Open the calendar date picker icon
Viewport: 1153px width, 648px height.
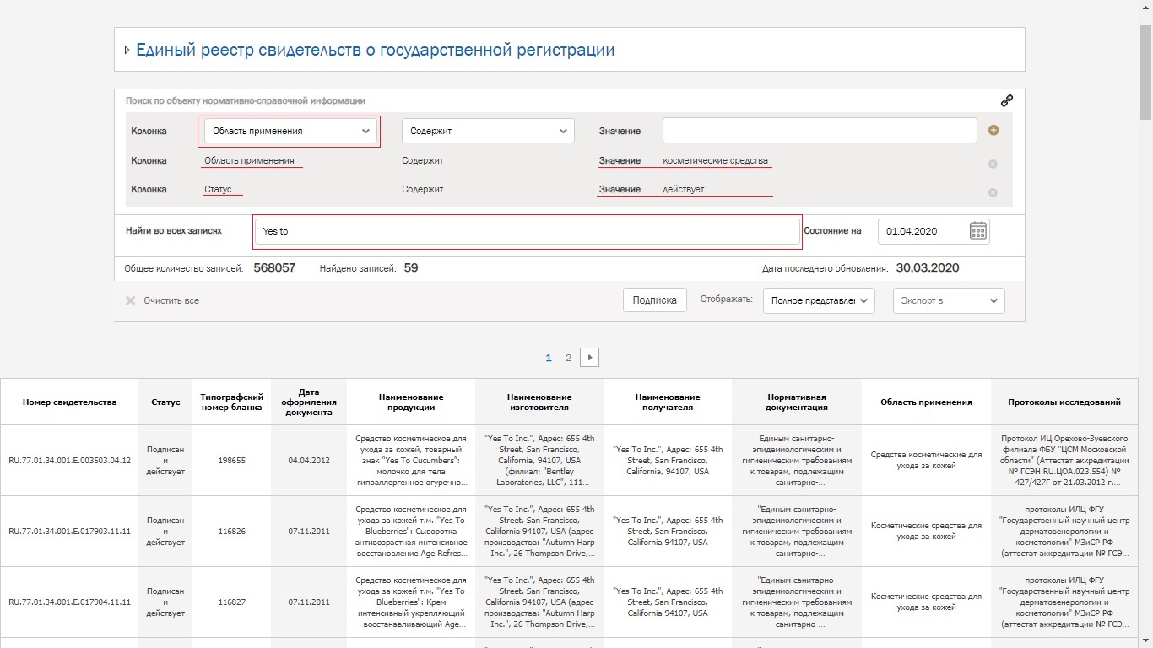coord(978,230)
